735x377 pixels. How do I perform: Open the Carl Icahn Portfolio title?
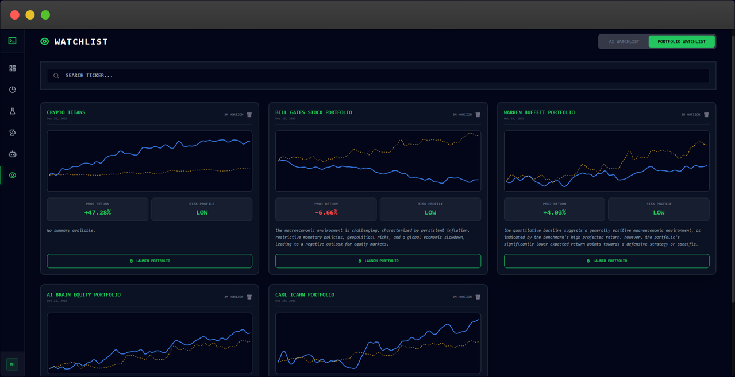305,294
